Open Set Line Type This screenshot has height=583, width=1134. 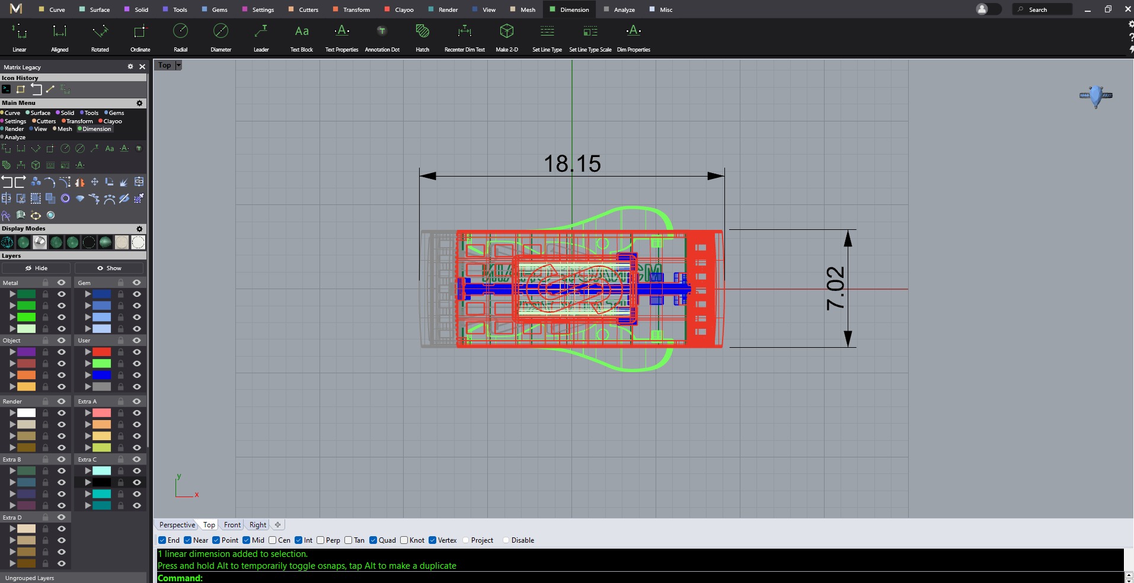pos(547,37)
